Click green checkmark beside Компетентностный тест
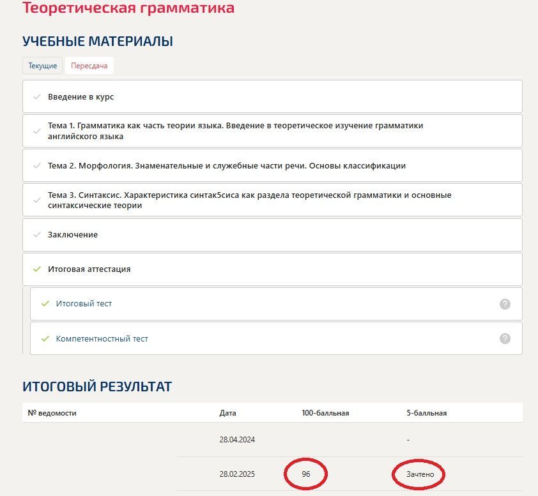Screen dimensions: 538x496 coord(45,339)
